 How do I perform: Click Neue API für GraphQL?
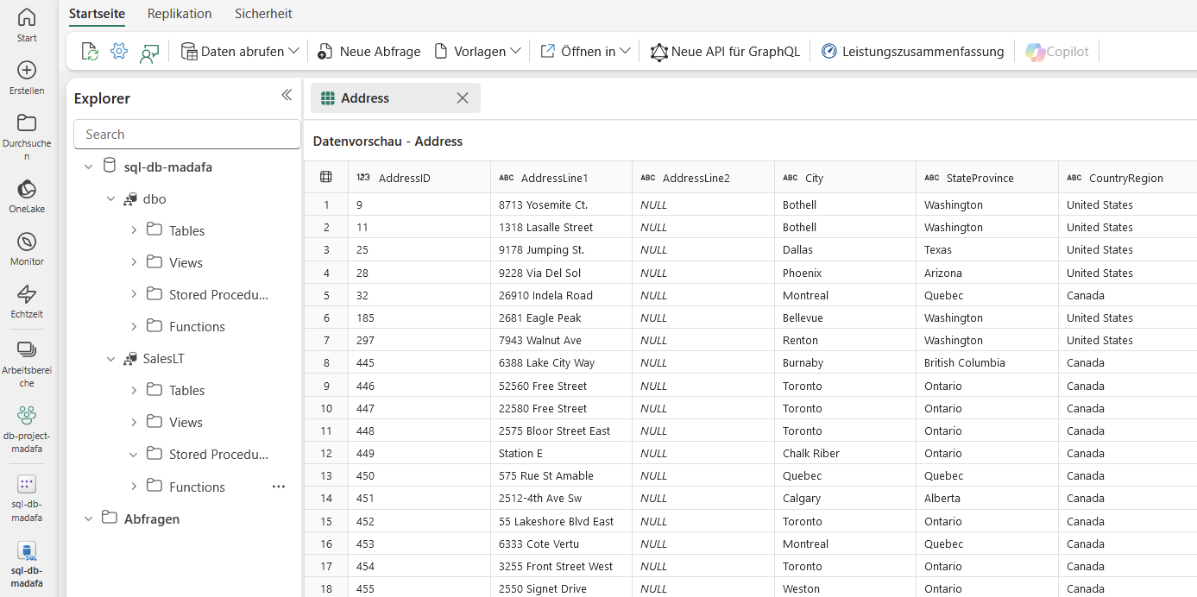[x=725, y=52]
